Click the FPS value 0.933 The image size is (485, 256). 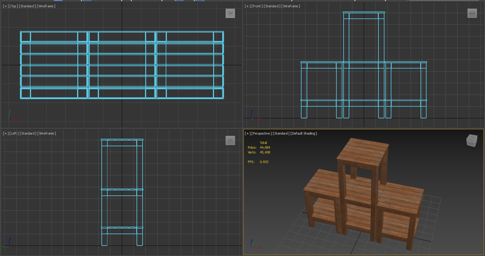[x=264, y=162]
